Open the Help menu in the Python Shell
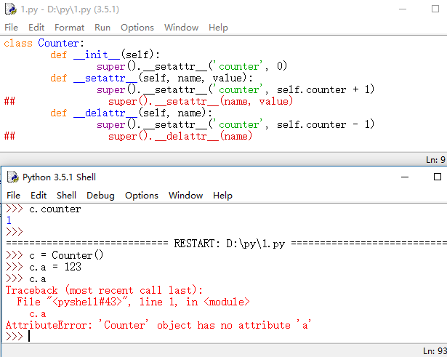Image resolution: width=447 pixels, height=357 pixels. click(222, 195)
